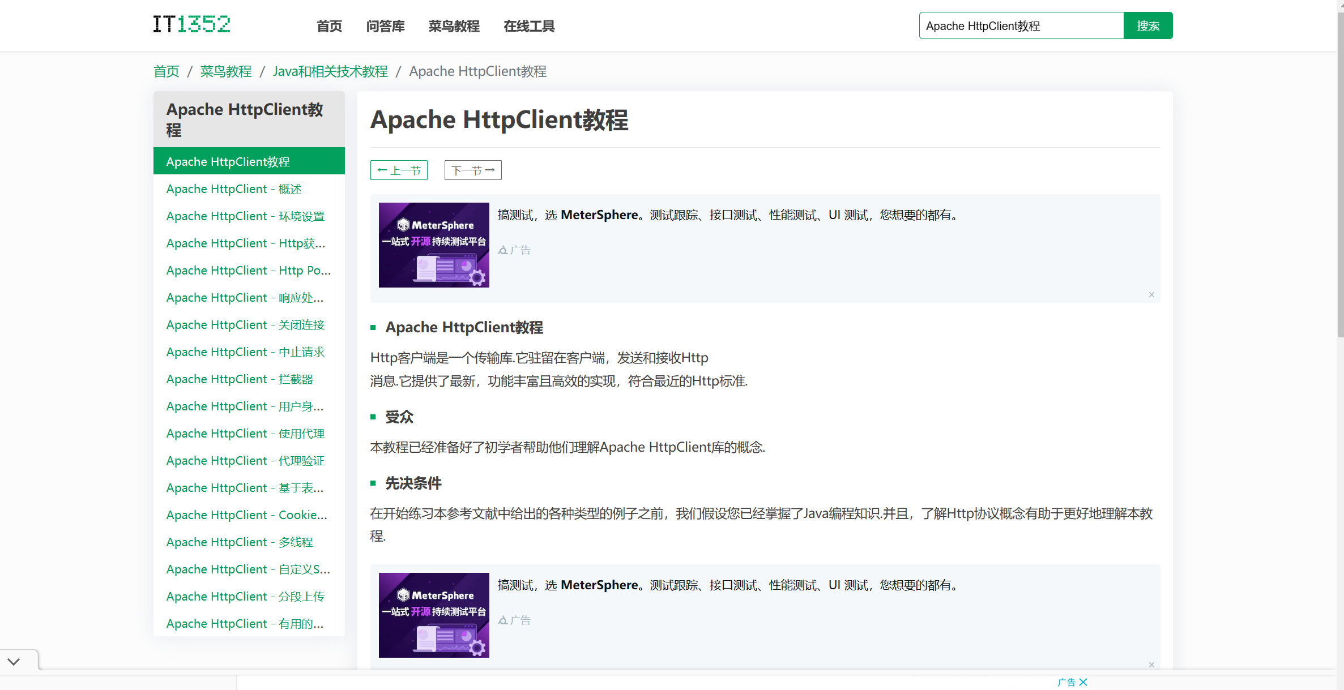Go to 首页 in the breadcrumb
The height and width of the screenshot is (690, 1344).
(x=167, y=71)
